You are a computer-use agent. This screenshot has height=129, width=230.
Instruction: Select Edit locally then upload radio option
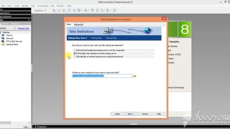point(74,53)
